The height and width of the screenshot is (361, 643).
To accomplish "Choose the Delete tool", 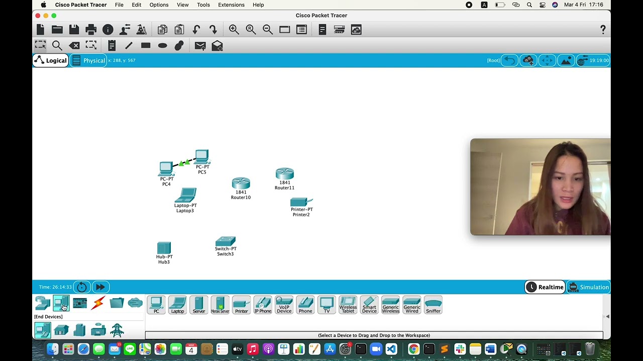I will click(74, 46).
